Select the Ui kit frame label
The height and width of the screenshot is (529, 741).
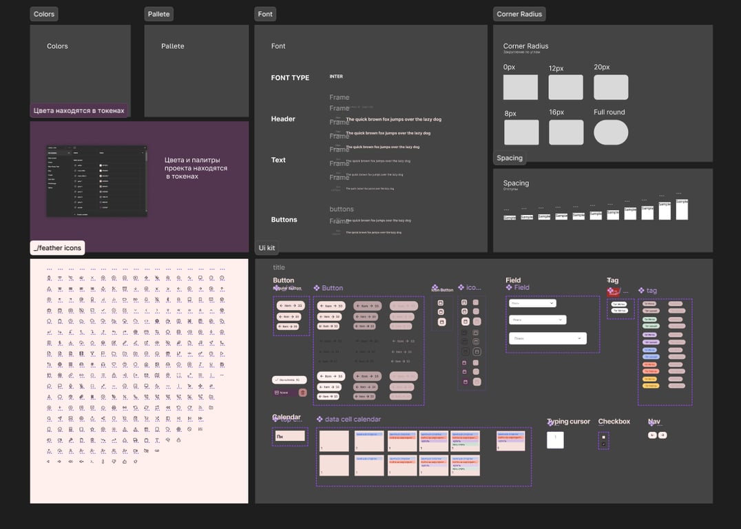coord(267,248)
